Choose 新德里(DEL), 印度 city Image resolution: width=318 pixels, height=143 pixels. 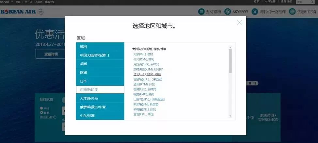click(x=144, y=109)
